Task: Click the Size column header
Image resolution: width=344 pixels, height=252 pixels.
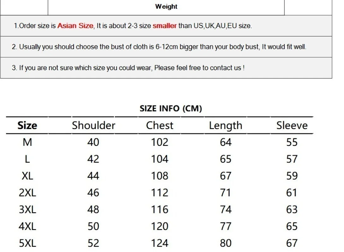Action: pos(27,125)
